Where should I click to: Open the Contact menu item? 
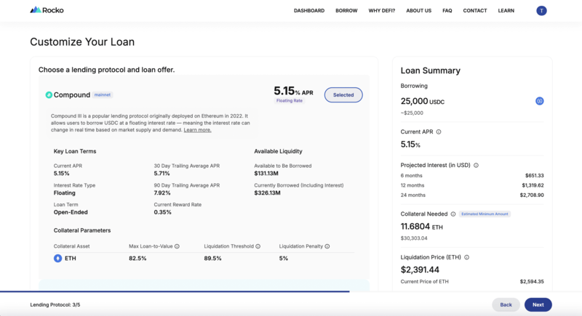pyautogui.click(x=475, y=11)
